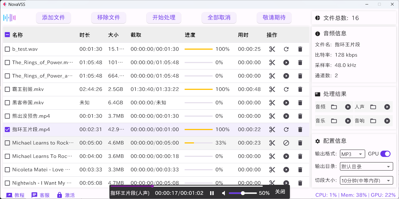Open the 教程 tutorial link

point(15,195)
